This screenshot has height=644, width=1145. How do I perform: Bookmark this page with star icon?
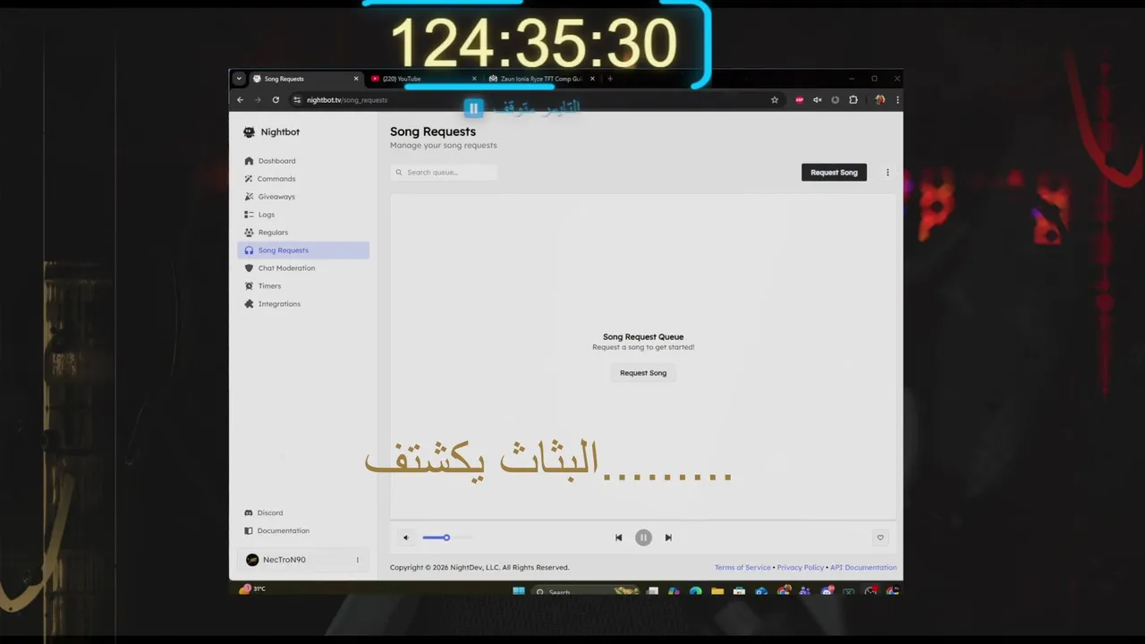(x=775, y=100)
